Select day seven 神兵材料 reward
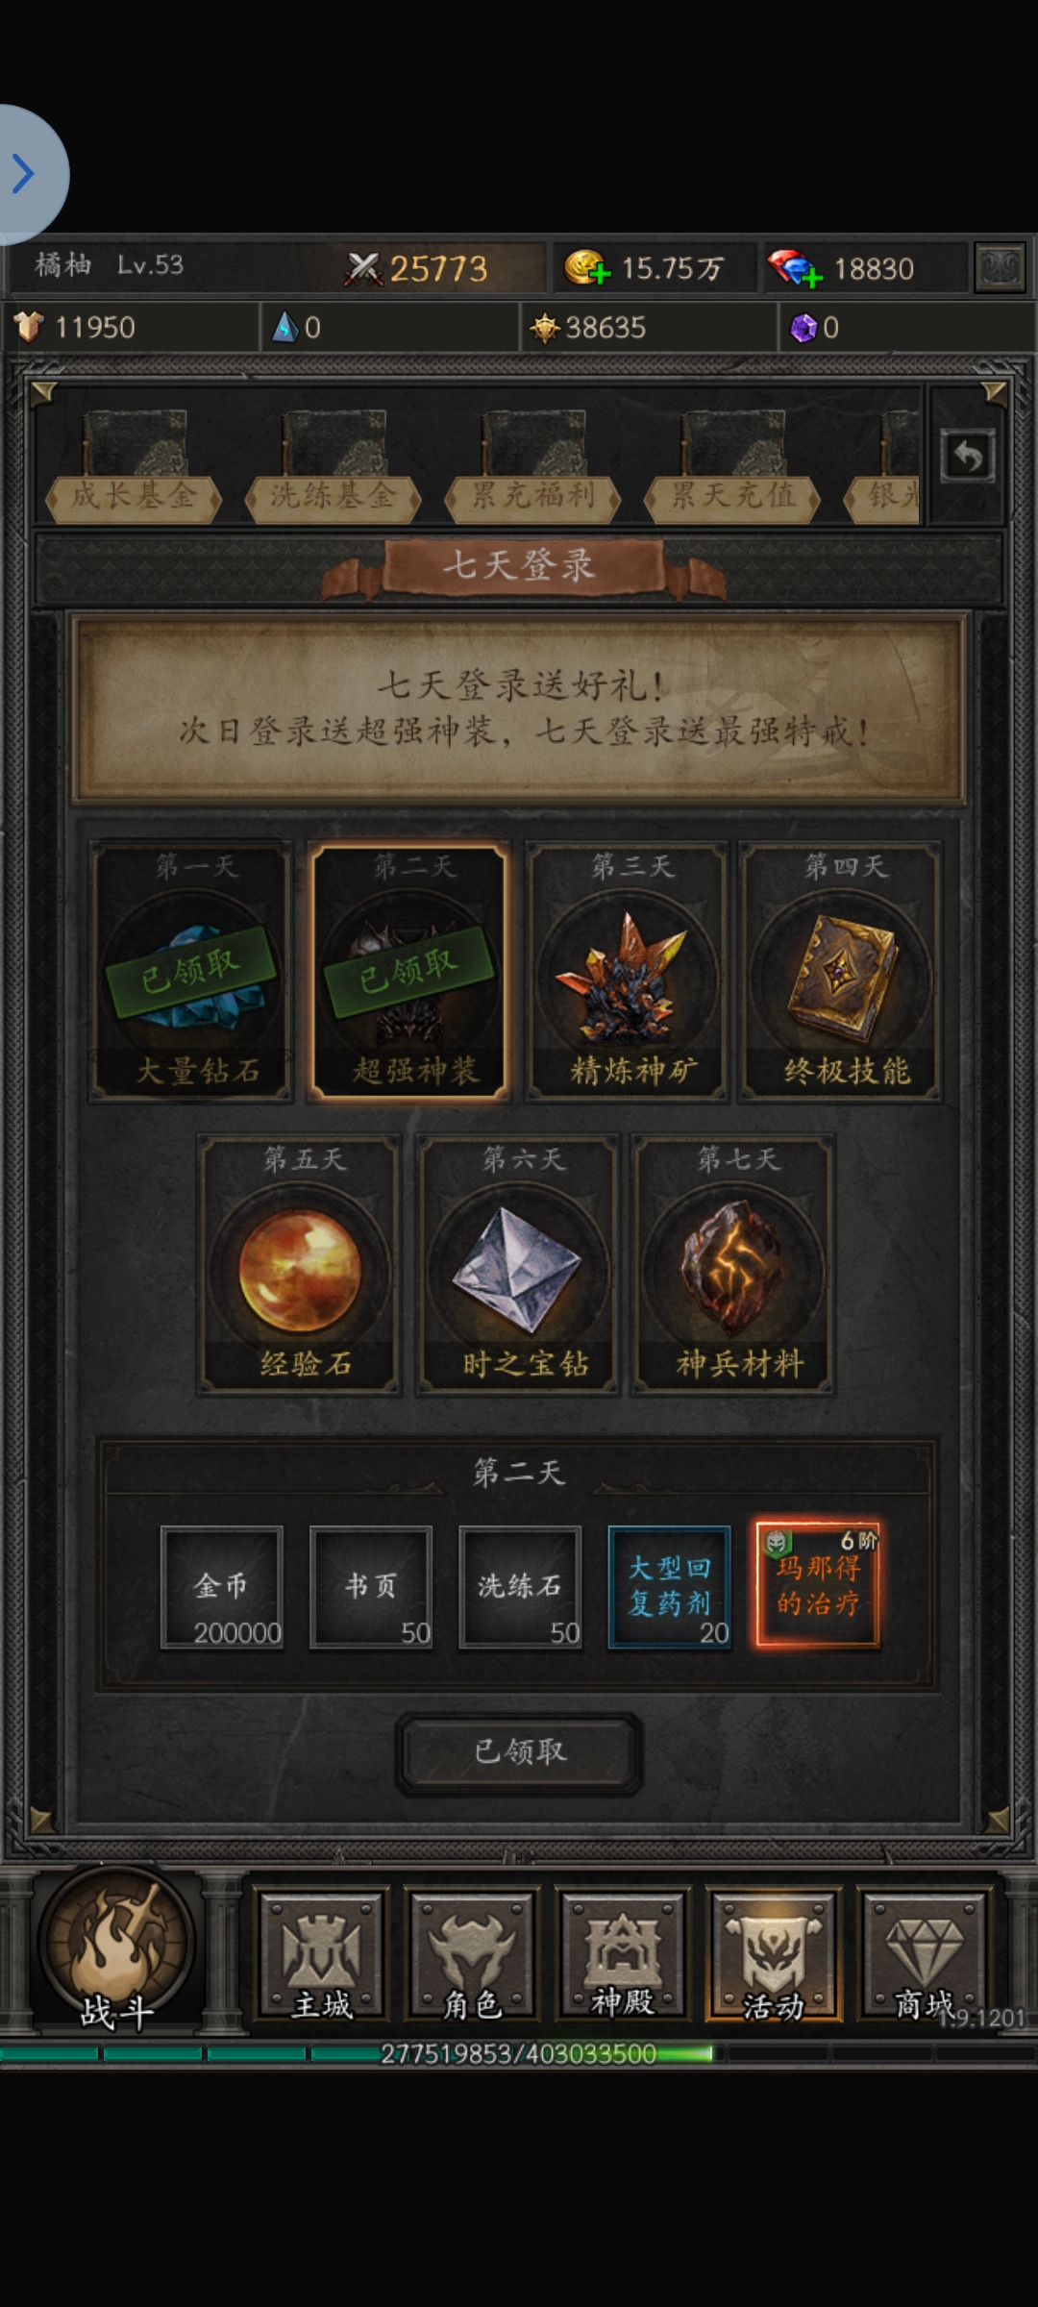1038x2307 pixels. 733,1264
